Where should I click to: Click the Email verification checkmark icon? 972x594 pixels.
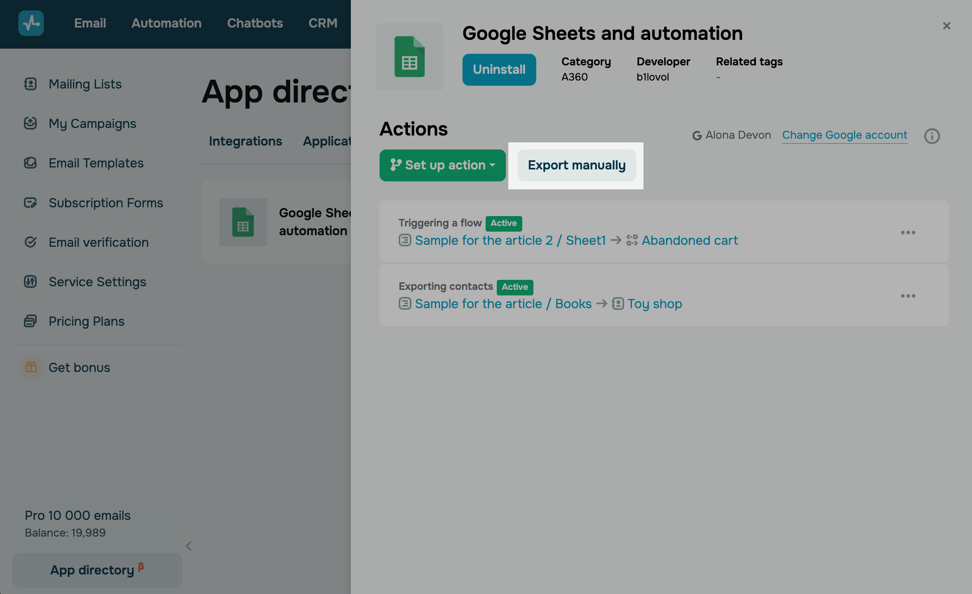click(30, 242)
